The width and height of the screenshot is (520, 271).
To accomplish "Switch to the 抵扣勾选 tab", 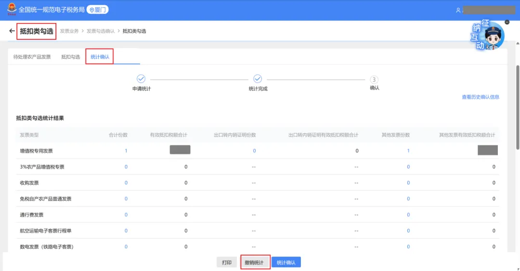I will (70, 57).
